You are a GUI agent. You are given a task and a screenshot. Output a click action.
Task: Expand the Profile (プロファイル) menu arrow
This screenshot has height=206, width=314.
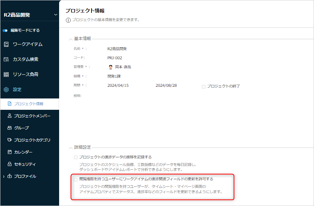pyautogui.click(x=4, y=176)
